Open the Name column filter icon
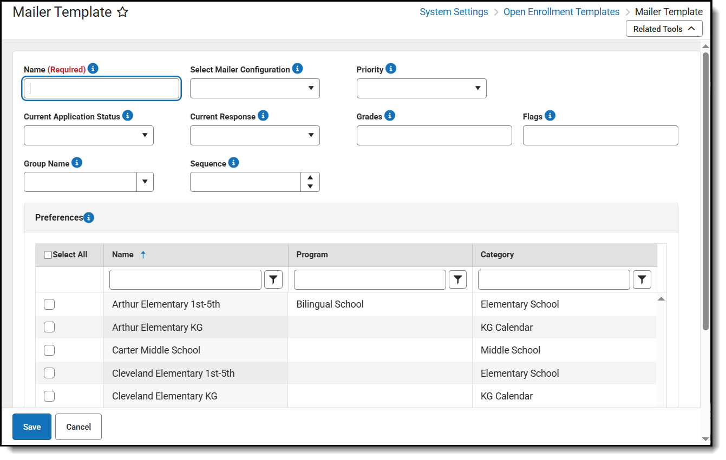Screen dimensions: 726x460 pos(273,279)
